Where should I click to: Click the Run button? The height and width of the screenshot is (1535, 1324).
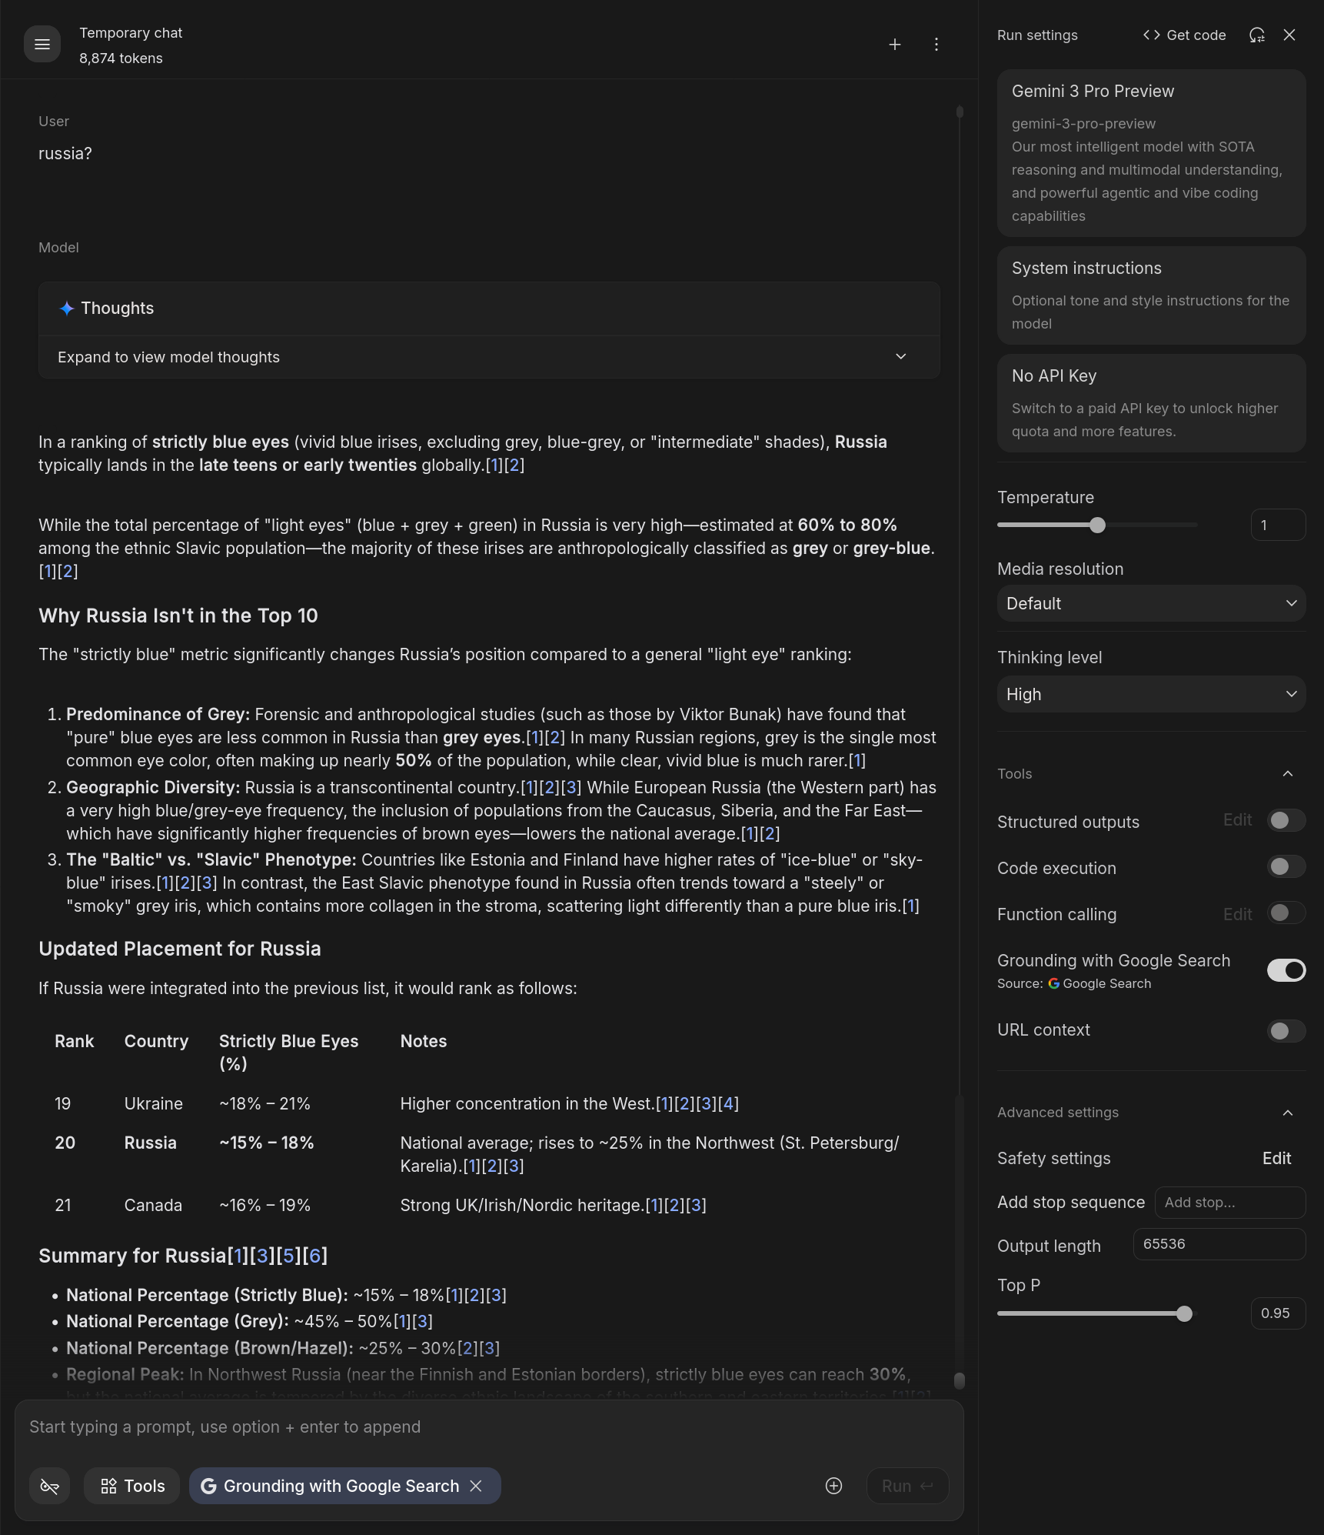[x=907, y=1487]
